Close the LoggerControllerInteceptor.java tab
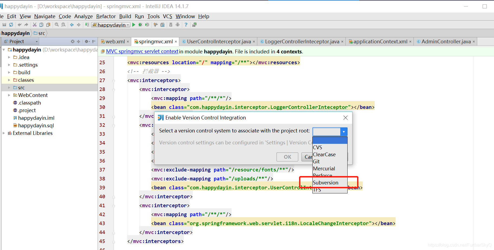Screen dimensions: 494x250 point(342,42)
